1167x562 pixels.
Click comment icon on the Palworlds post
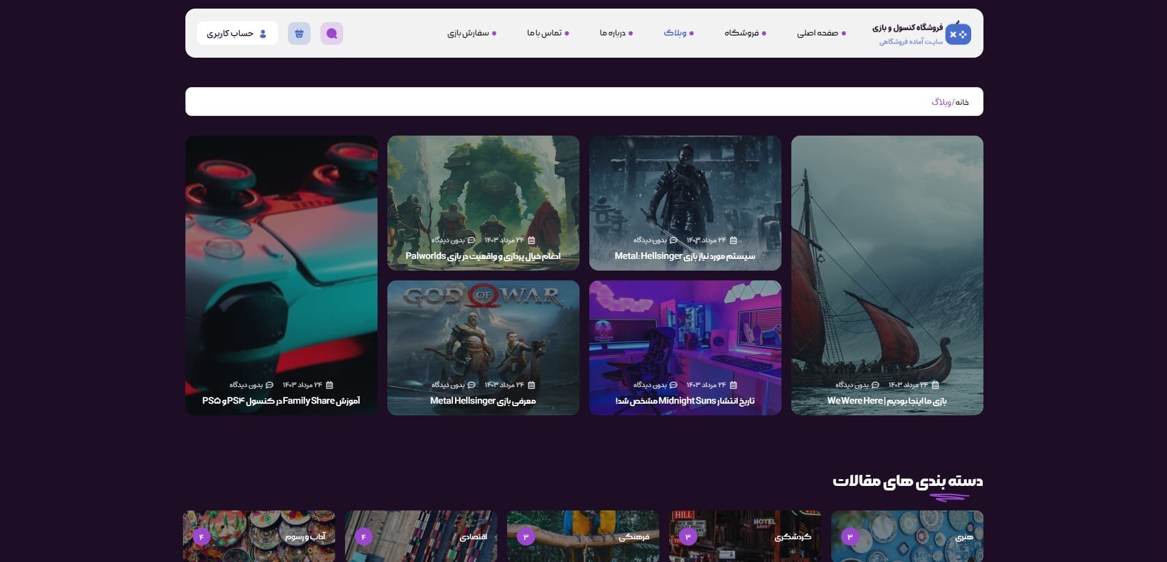coord(471,240)
